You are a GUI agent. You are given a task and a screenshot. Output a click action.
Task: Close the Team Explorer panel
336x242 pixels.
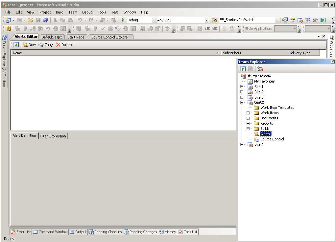tap(333, 62)
